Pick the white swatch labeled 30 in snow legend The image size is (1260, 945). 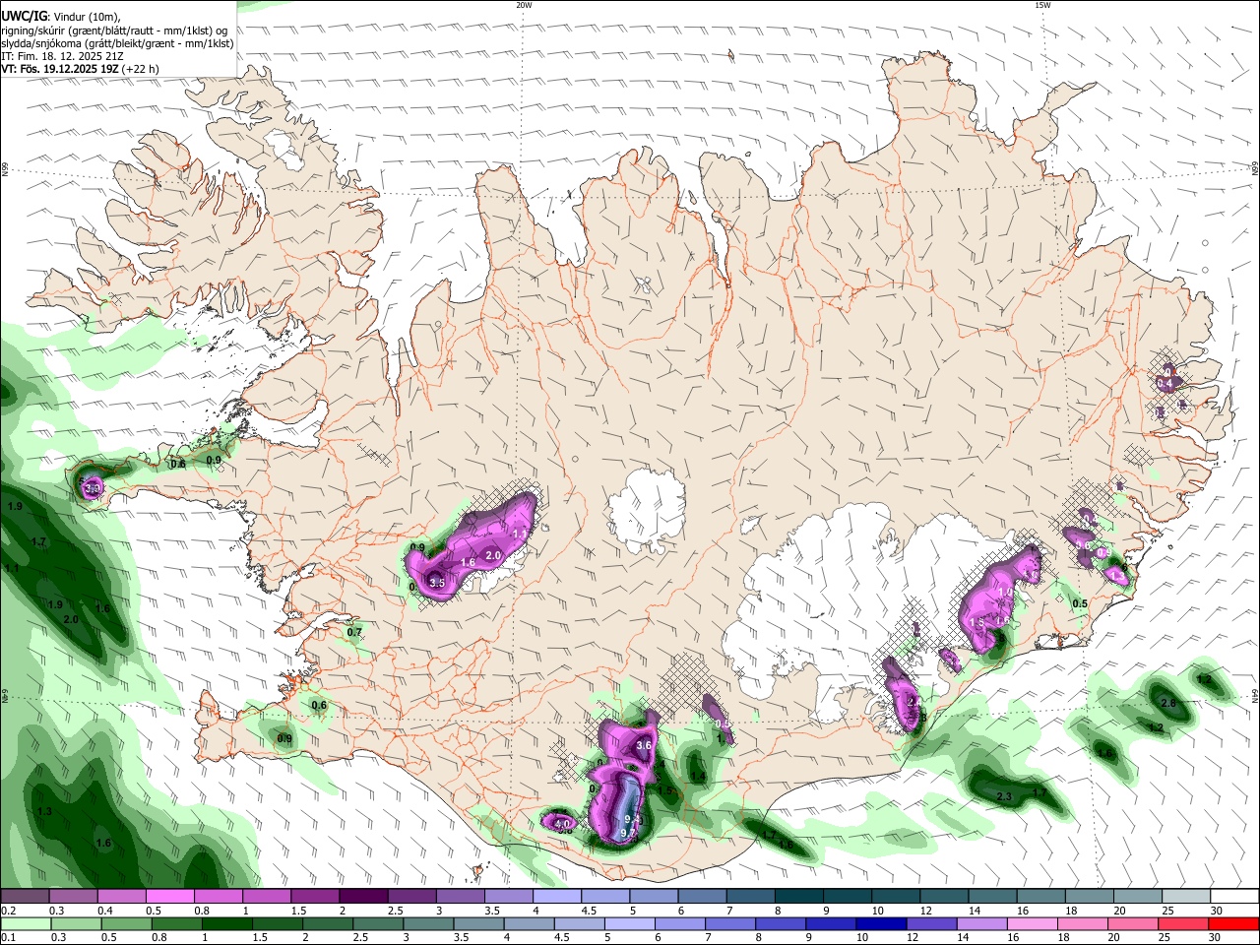tap(1233, 897)
